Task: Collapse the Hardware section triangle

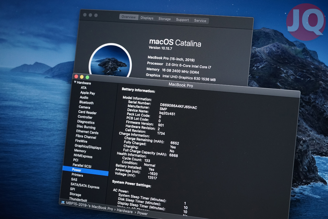Action: click(75, 82)
